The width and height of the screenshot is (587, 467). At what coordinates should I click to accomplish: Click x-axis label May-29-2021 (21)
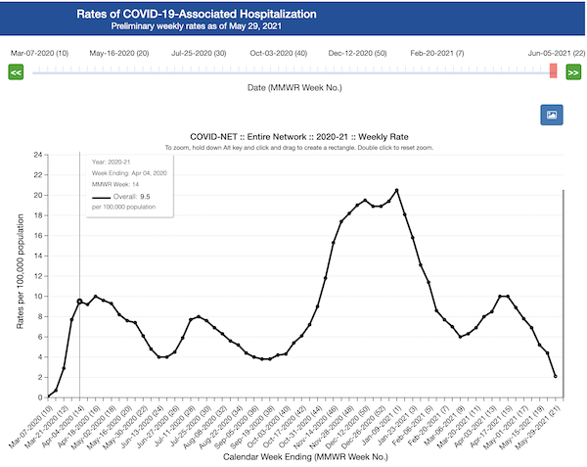click(x=536, y=428)
